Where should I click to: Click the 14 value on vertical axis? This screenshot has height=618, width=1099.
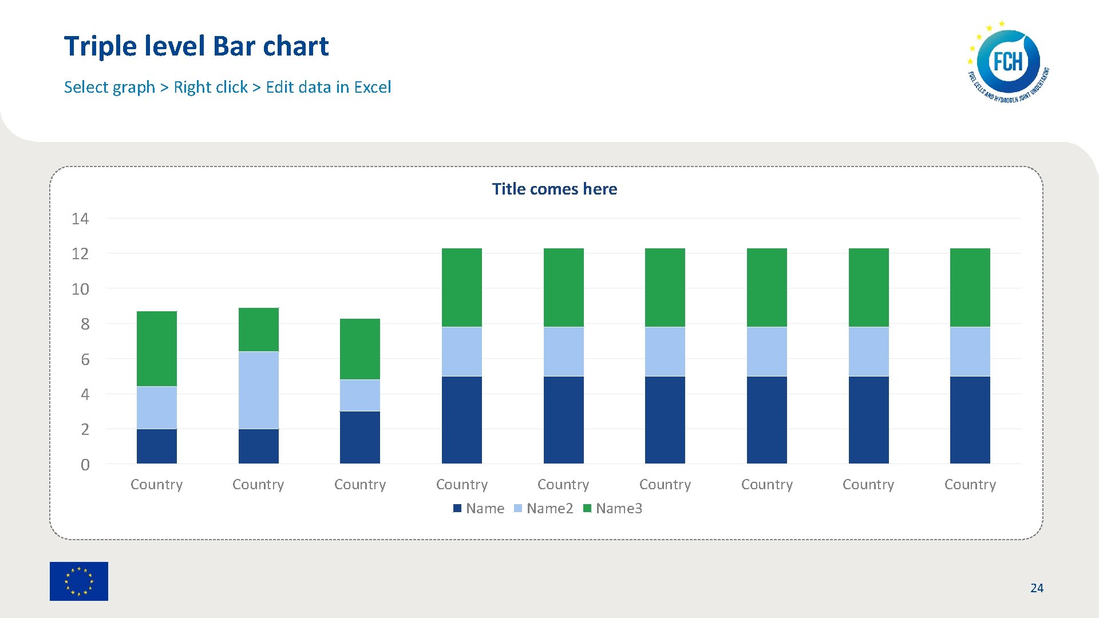(x=80, y=219)
